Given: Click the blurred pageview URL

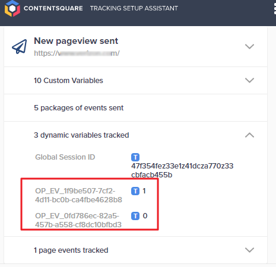Looking at the screenshot, I should tap(77, 53).
